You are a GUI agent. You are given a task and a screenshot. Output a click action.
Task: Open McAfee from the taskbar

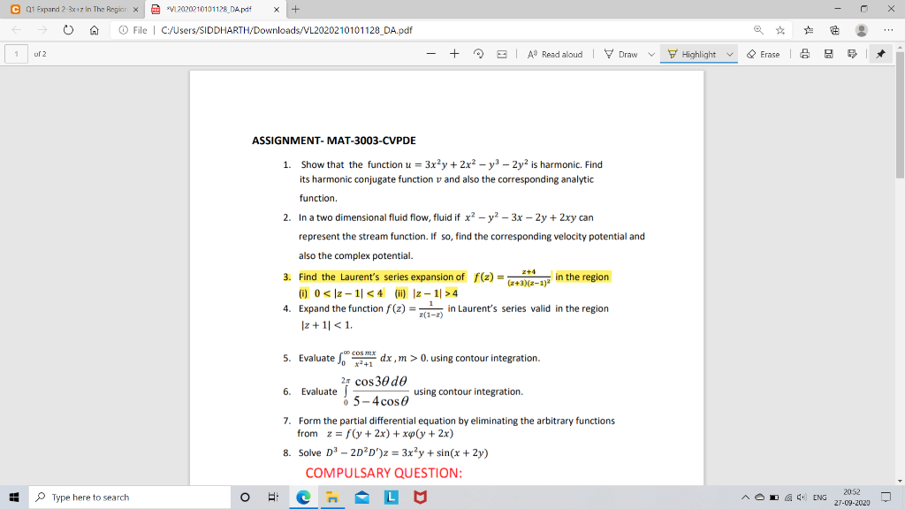420,497
